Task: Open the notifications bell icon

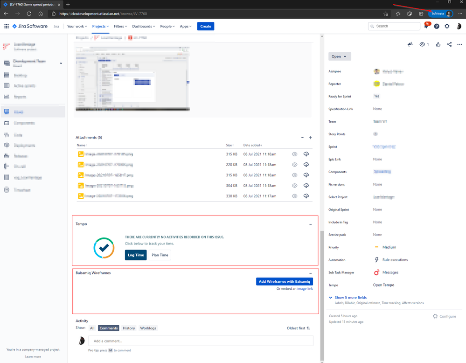Action: [x=426, y=27]
